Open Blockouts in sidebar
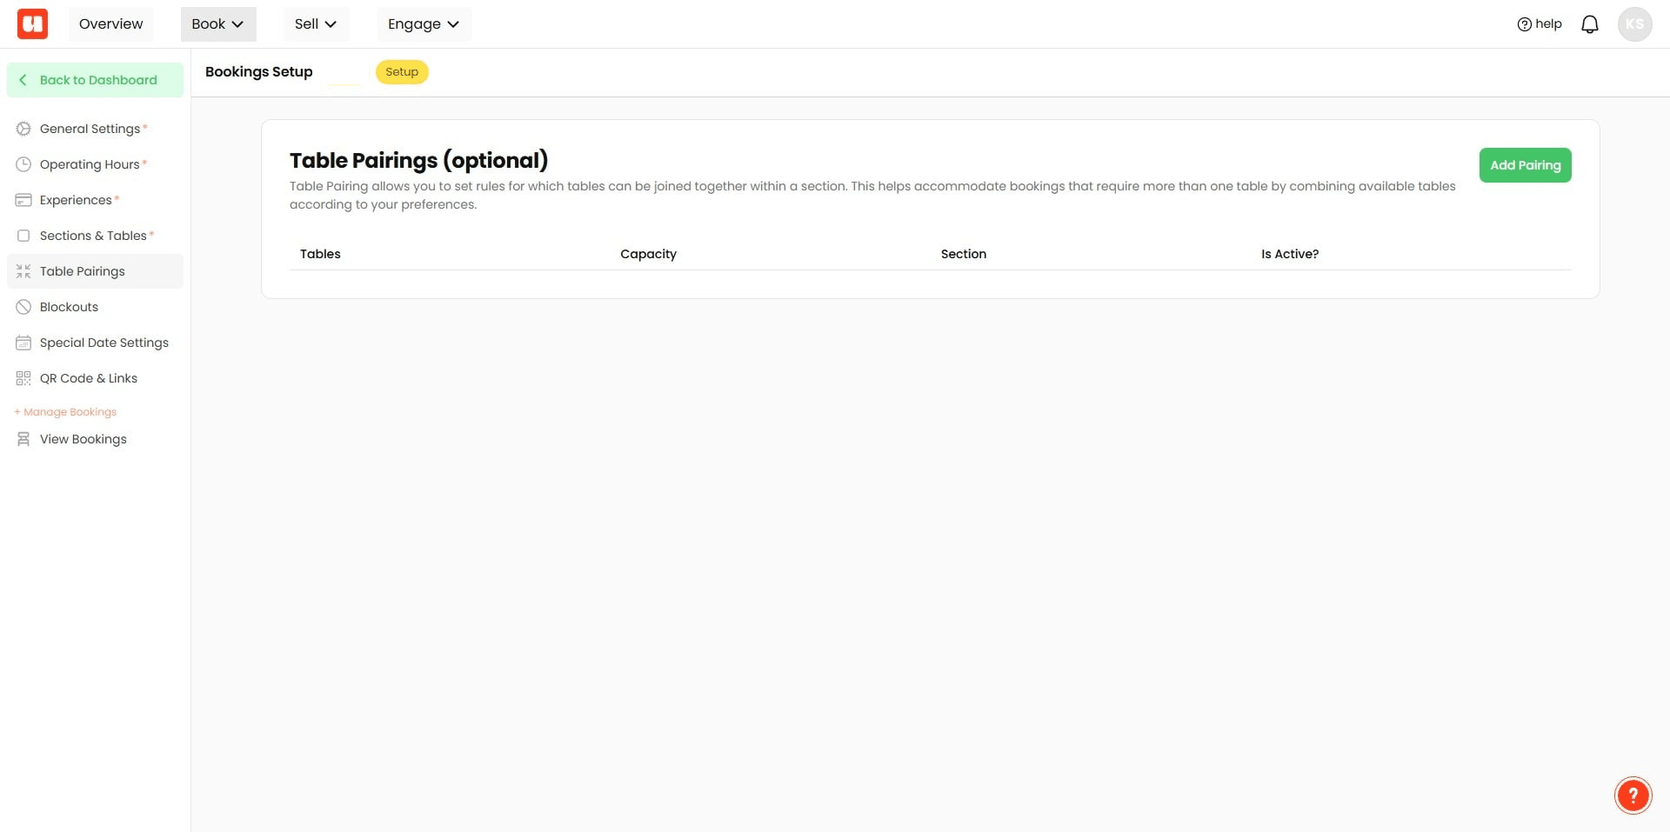Screen dimensions: 1670x832 tap(95, 307)
